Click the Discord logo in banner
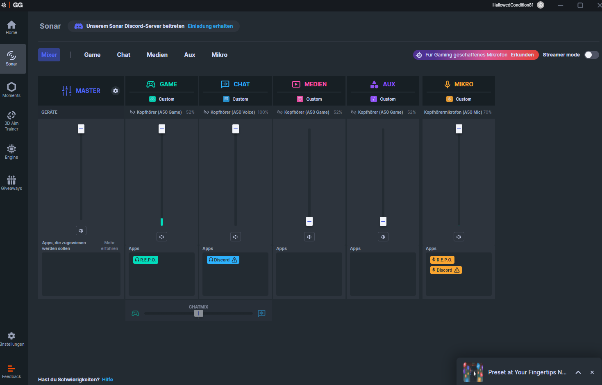 click(78, 26)
